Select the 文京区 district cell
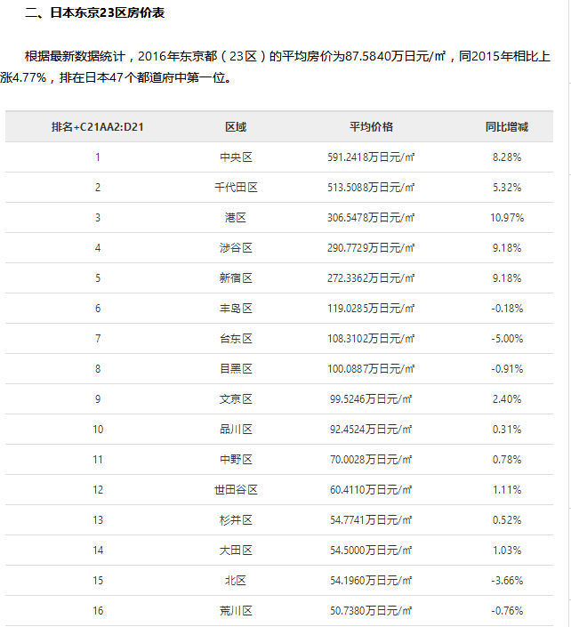 point(236,399)
